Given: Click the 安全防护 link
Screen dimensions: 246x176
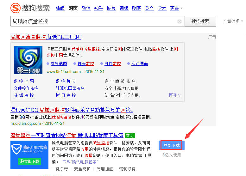Looking at the screenshot, I should pos(82,169).
